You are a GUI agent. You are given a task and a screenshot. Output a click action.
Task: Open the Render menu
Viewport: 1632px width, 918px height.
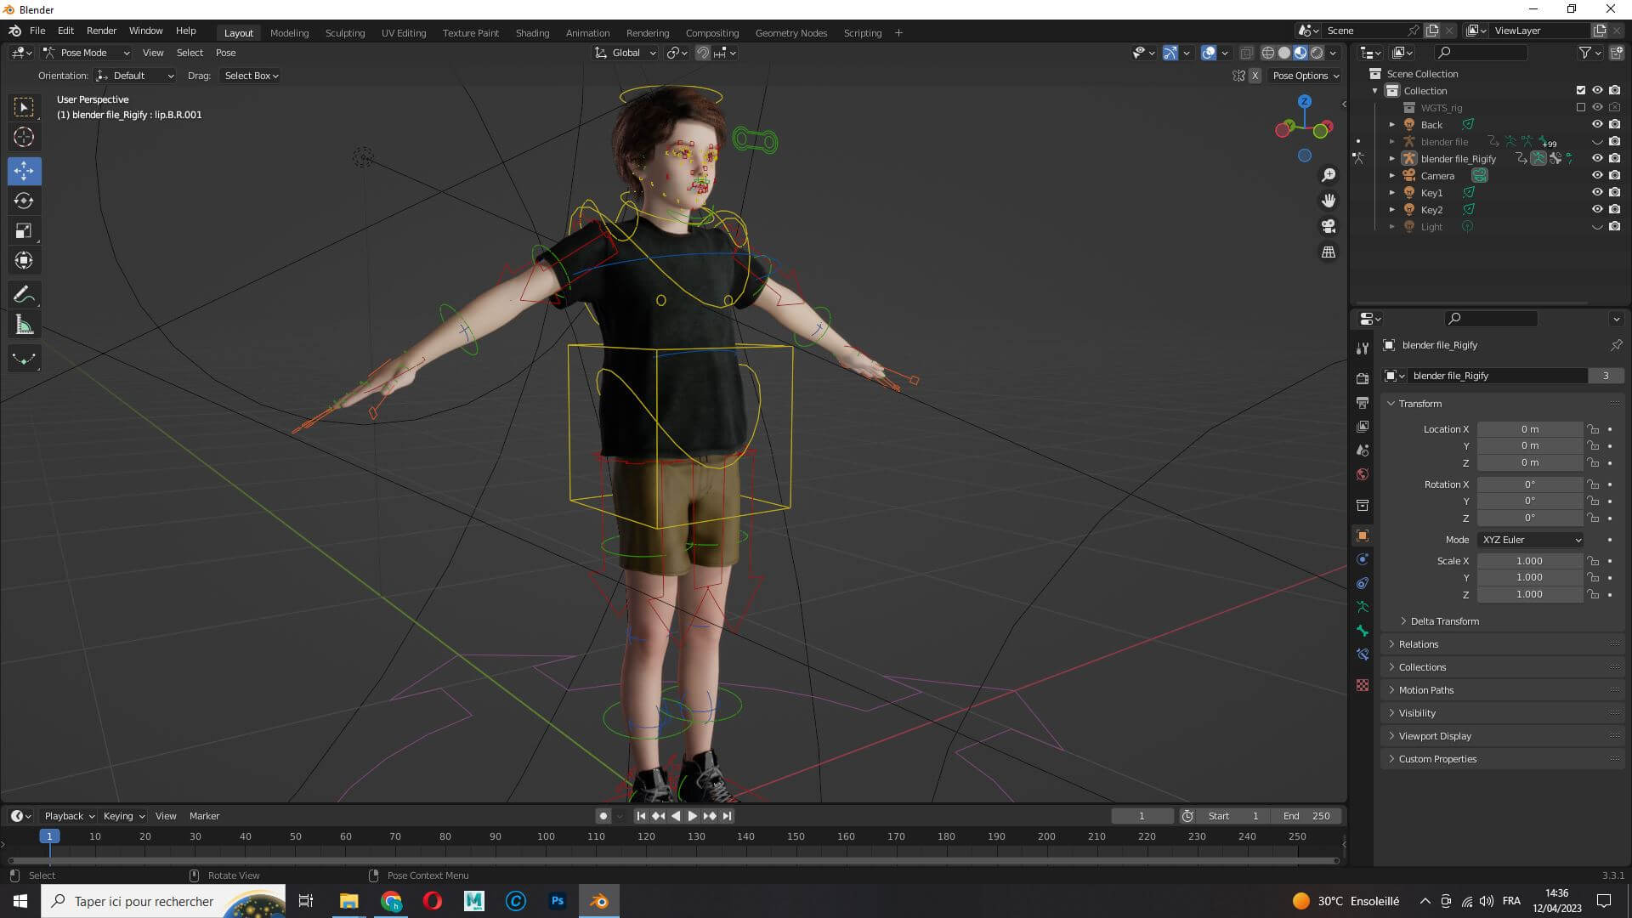[x=101, y=31]
